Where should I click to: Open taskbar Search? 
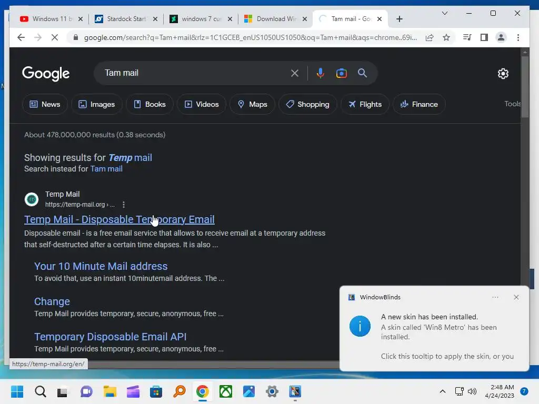tap(40, 391)
